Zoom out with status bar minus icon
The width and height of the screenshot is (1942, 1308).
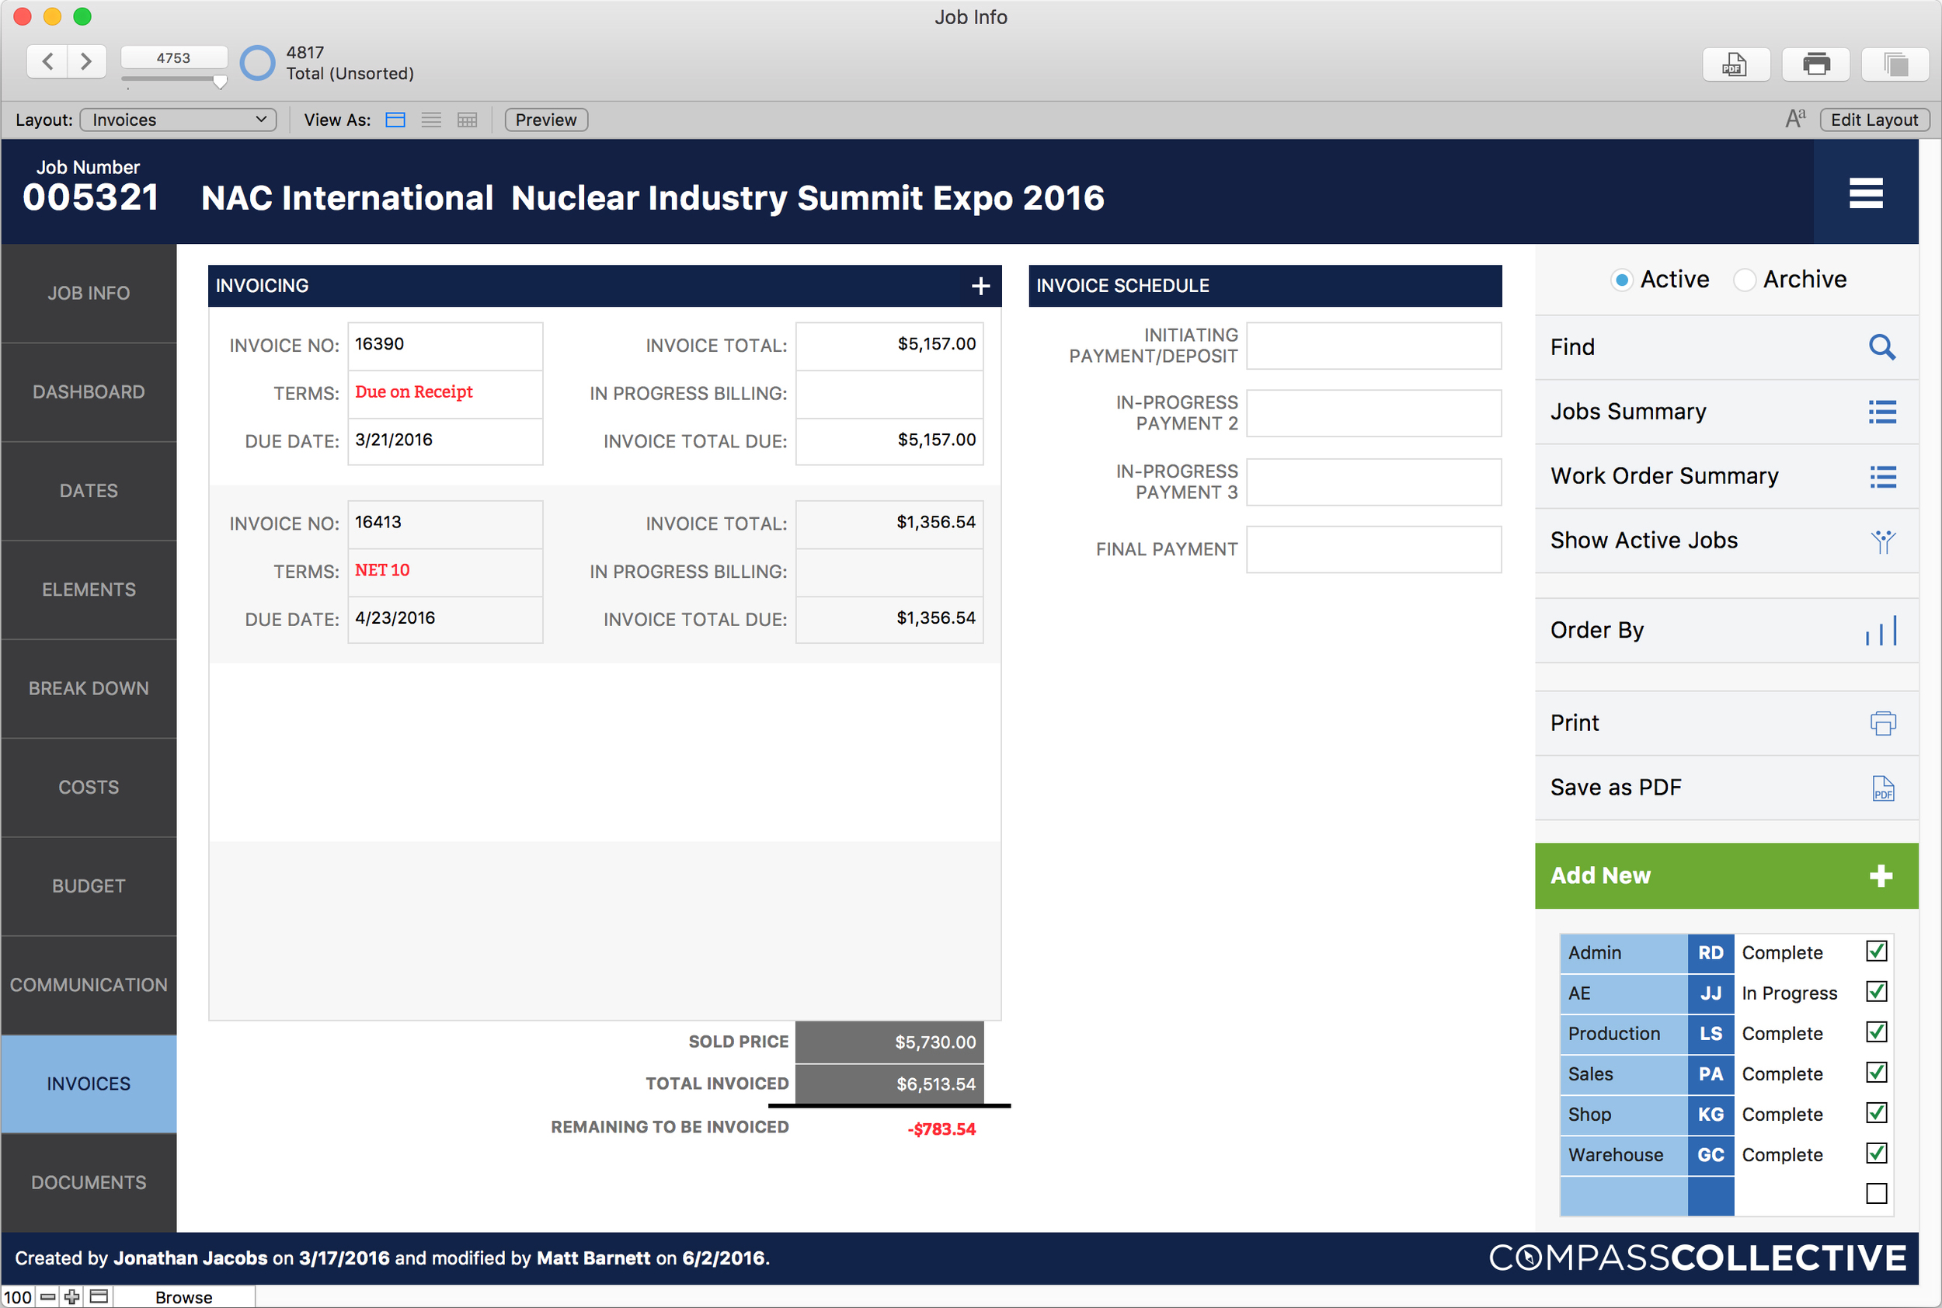pos(47,1297)
